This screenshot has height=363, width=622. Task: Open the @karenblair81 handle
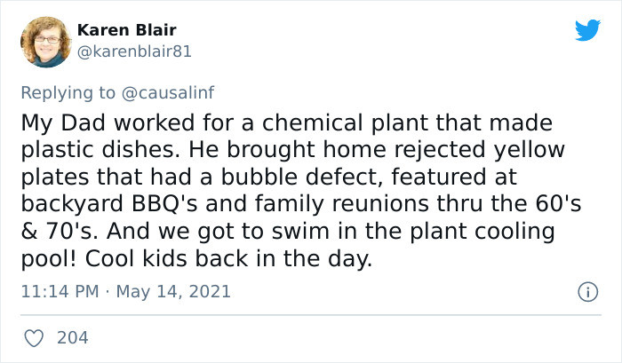(134, 51)
